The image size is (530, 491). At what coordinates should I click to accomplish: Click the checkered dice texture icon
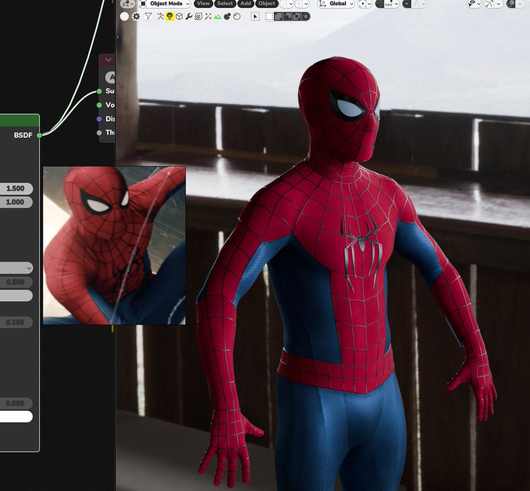pos(198,16)
